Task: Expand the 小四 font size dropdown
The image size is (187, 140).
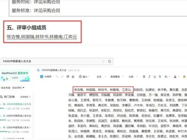Action: pyautogui.click(x=132, y=76)
